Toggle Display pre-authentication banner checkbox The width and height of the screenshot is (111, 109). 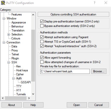pyautogui.click(x=42, y=21)
